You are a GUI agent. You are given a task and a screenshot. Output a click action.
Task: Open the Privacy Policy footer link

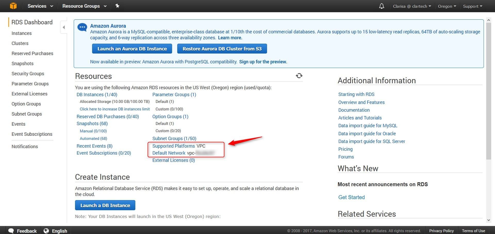point(441,231)
